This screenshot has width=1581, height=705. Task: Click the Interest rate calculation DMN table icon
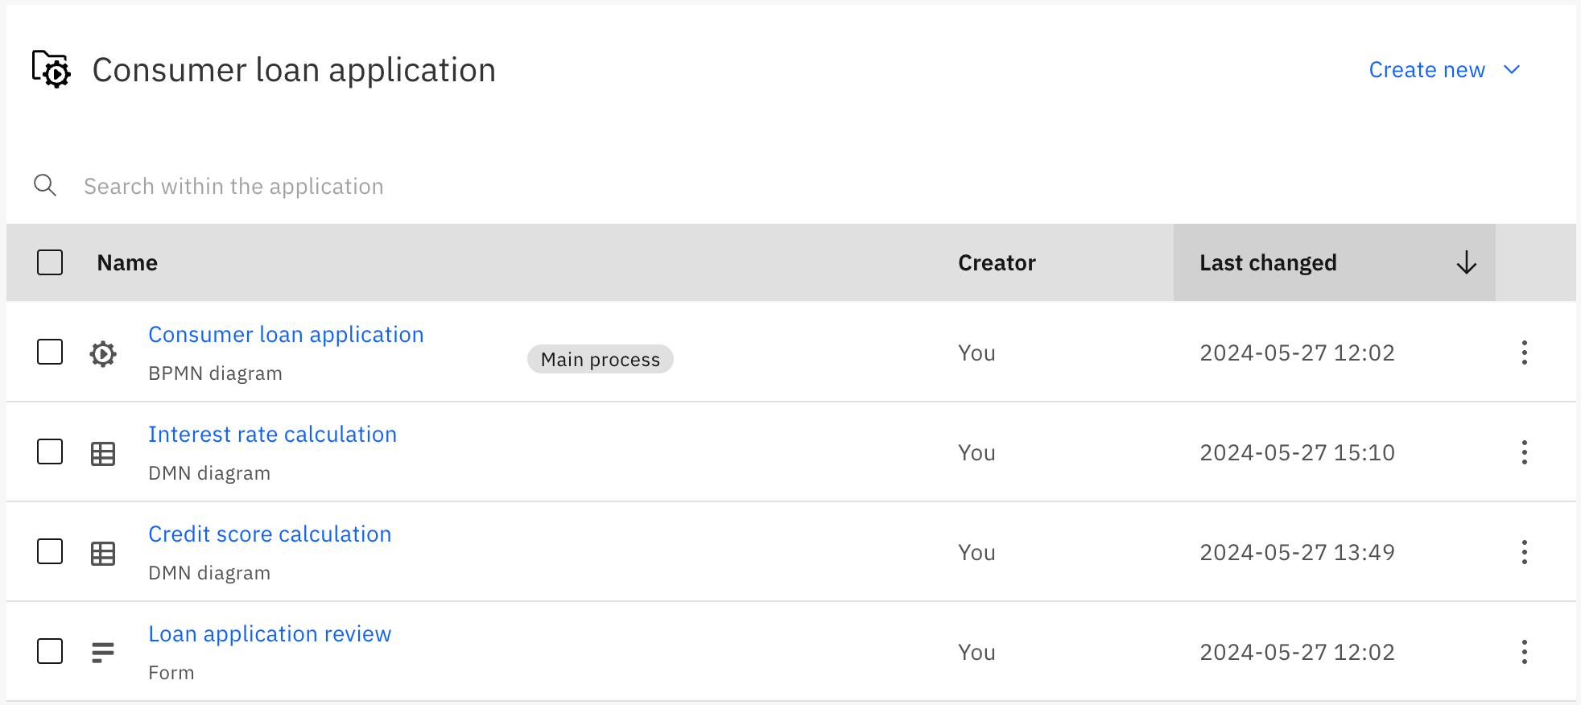point(103,454)
